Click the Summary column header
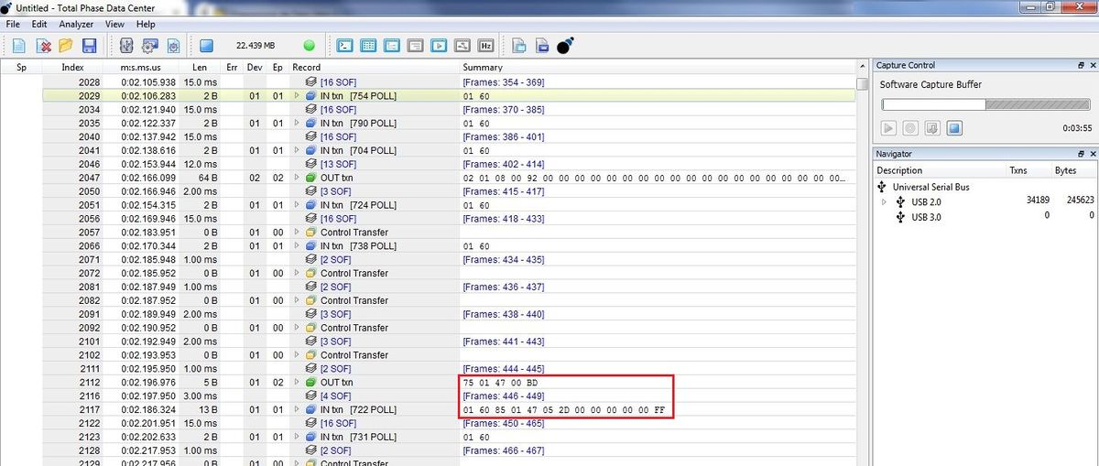Image resolution: width=1099 pixels, height=466 pixels. [x=482, y=67]
